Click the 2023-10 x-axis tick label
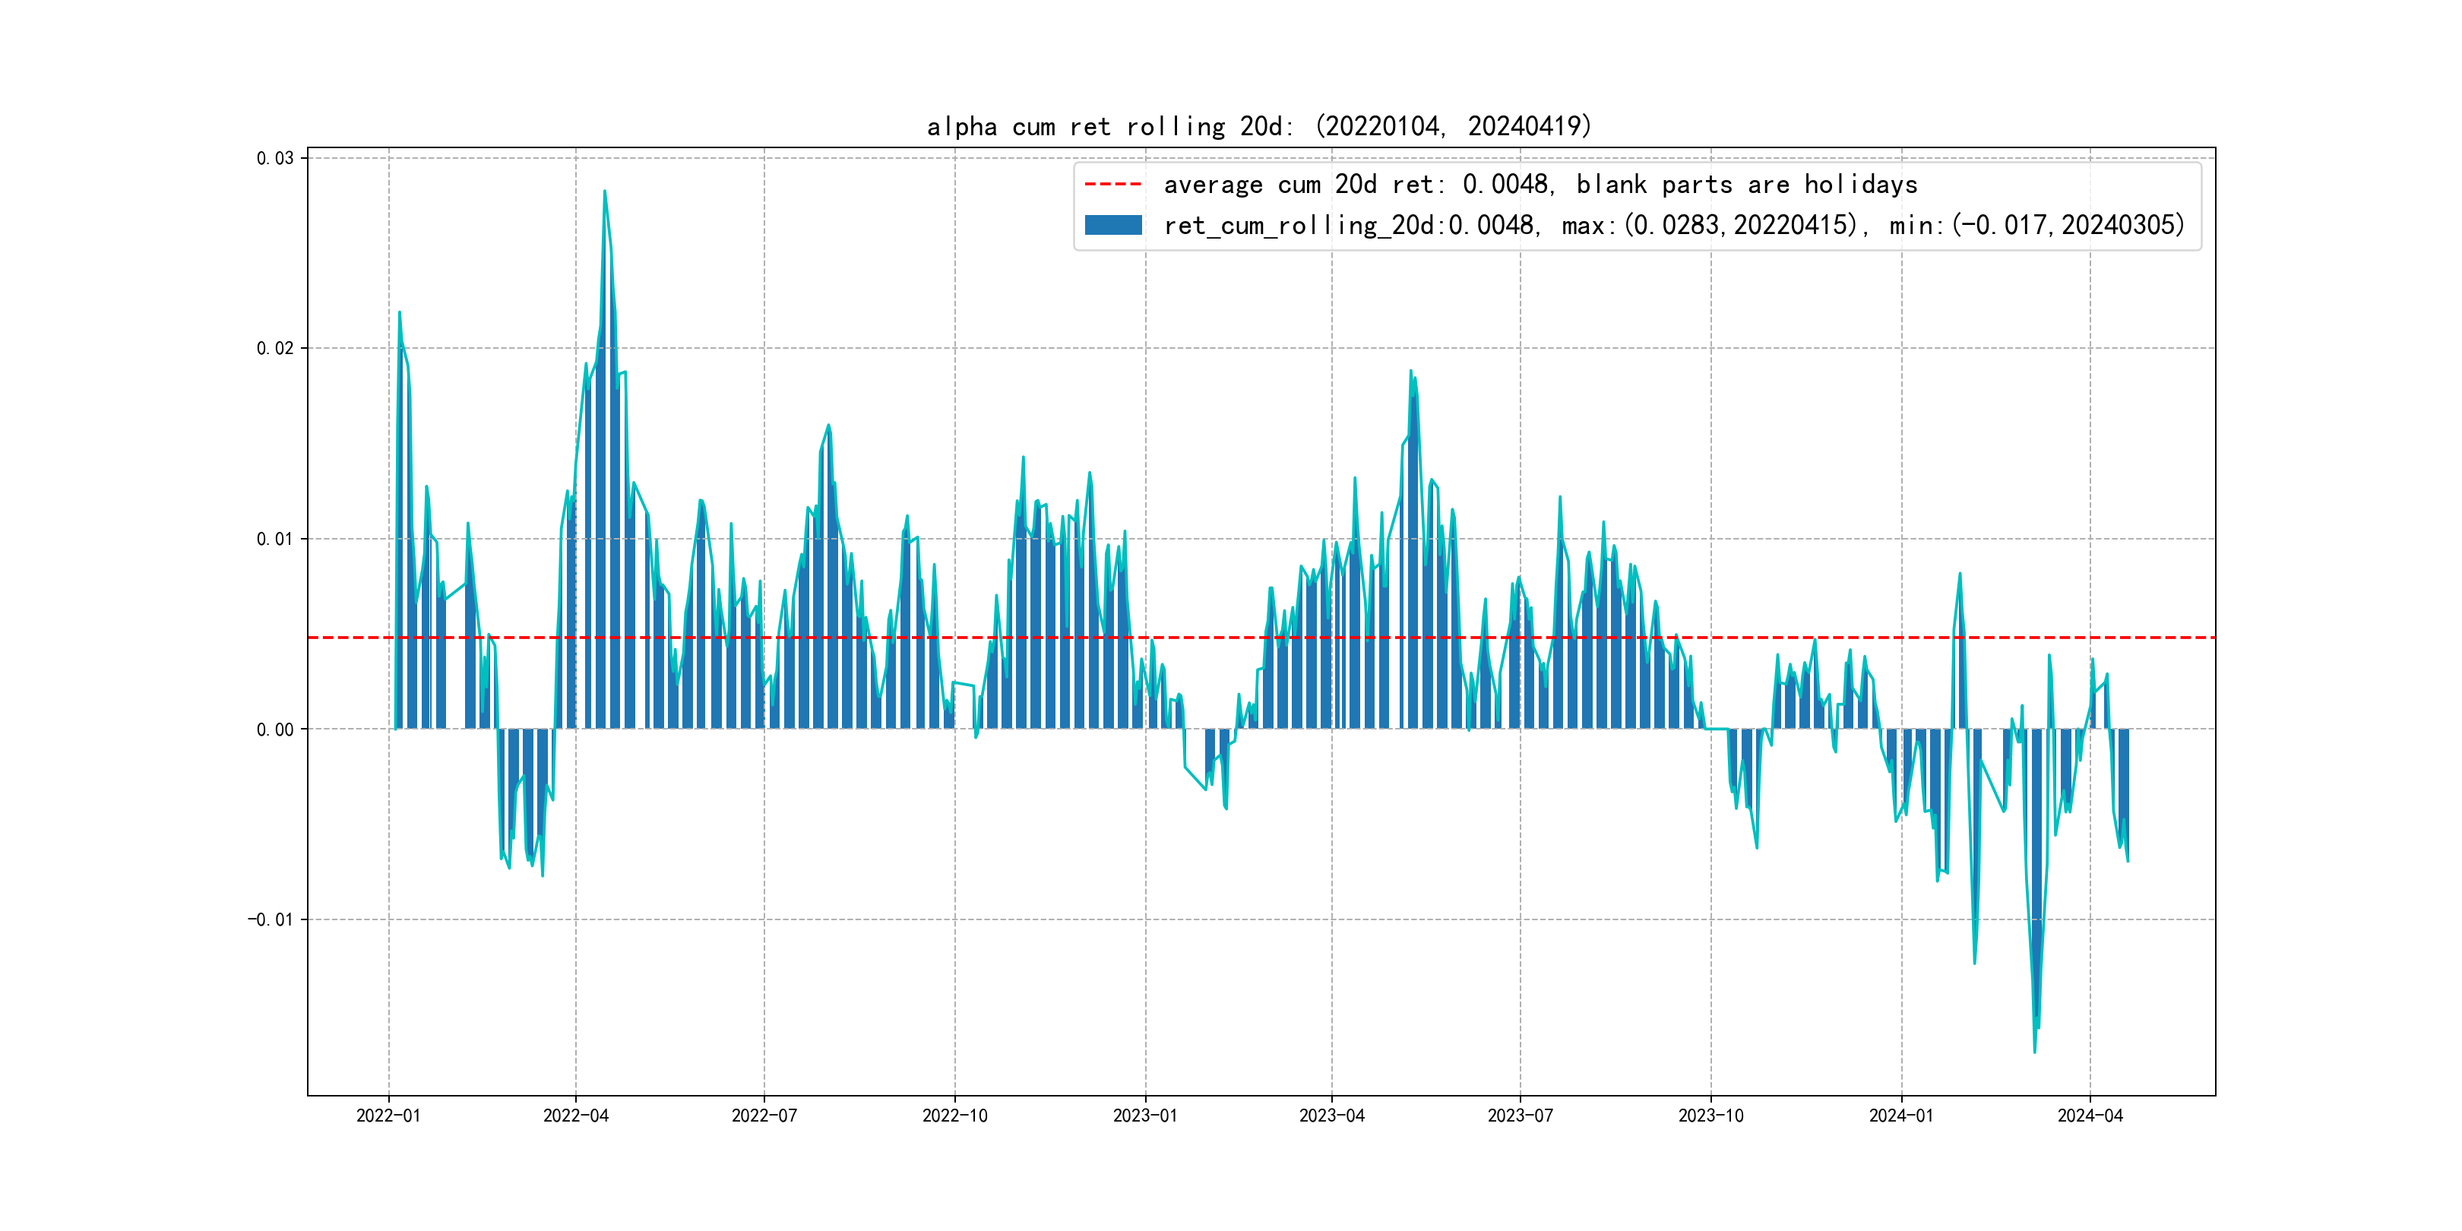The image size is (2462, 1231). pos(1710,1115)
